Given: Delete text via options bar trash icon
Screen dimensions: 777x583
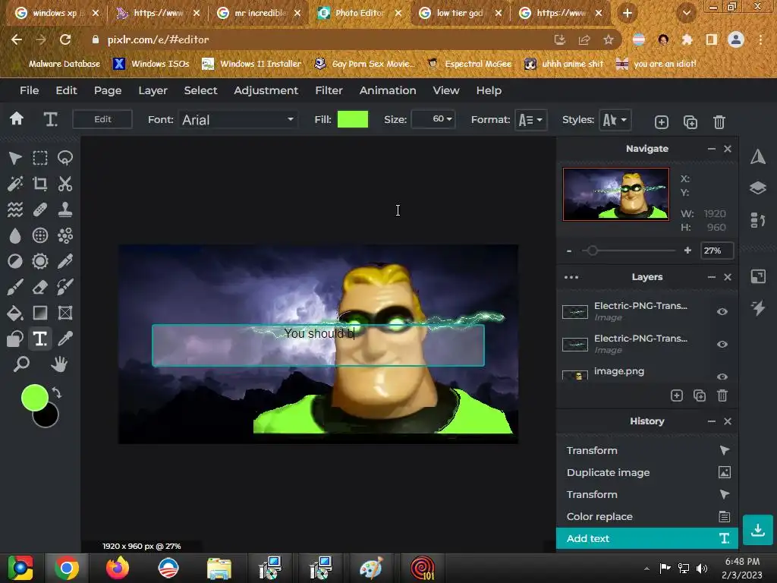Looking at the screenshot, I should 719,122.
